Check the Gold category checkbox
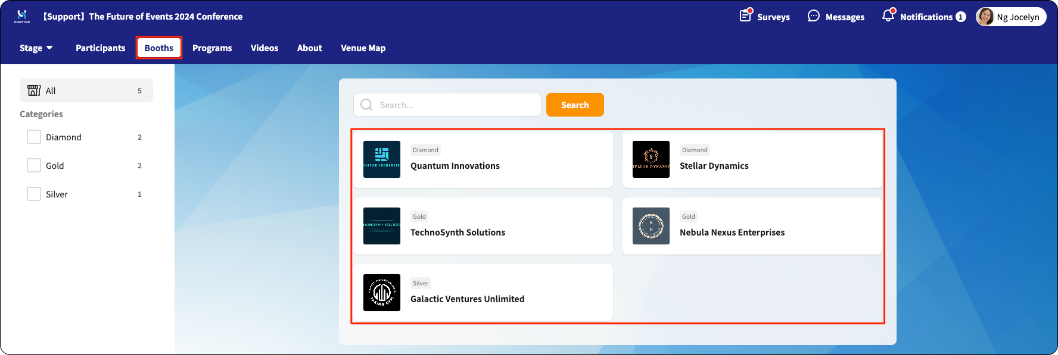Viewport: 1058px width, 355px height. coord(34,165)
